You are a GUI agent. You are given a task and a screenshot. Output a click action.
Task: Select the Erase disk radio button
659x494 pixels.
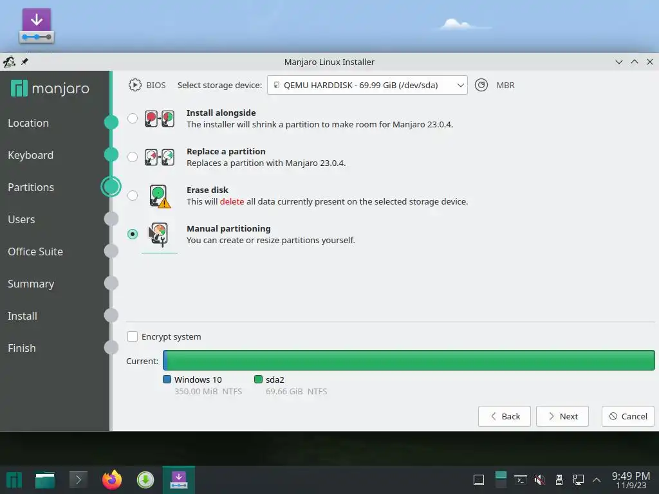133,196
